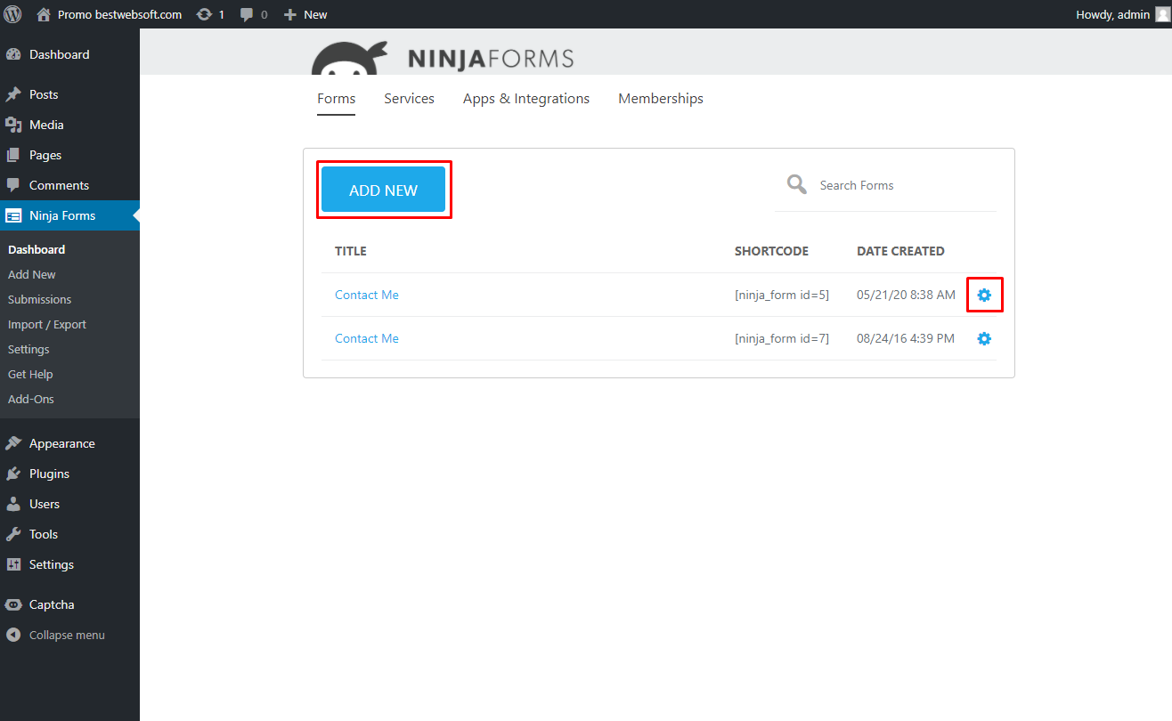Open the Get Help submenu item
The height and width of the screenshot is (721, 1172).
(x=30, y=374)
